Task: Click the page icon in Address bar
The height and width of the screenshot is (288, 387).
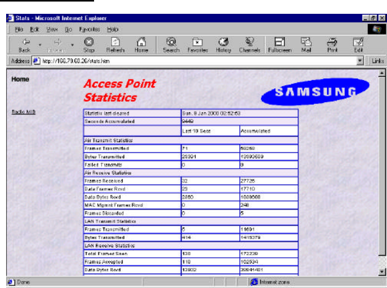Action: point(36,61)
